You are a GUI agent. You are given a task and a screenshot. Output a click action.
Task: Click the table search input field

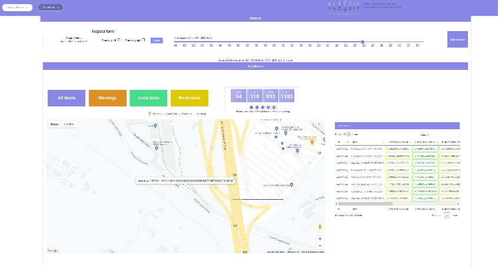click(444, 135)
